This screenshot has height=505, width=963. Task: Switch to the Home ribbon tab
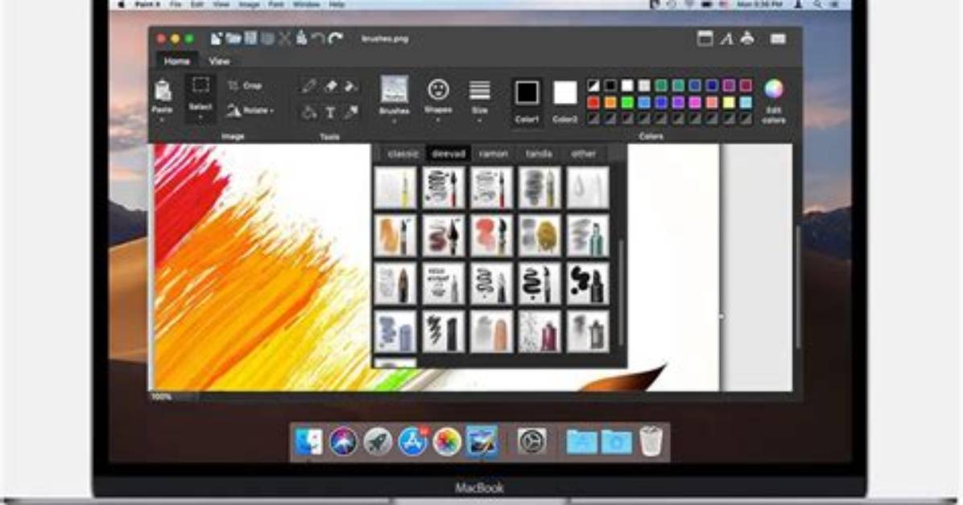point(177,61)
